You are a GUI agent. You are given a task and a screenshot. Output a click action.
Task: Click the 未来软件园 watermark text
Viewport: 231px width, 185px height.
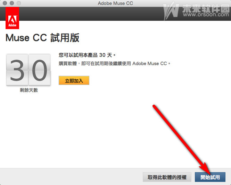[206, 8]
